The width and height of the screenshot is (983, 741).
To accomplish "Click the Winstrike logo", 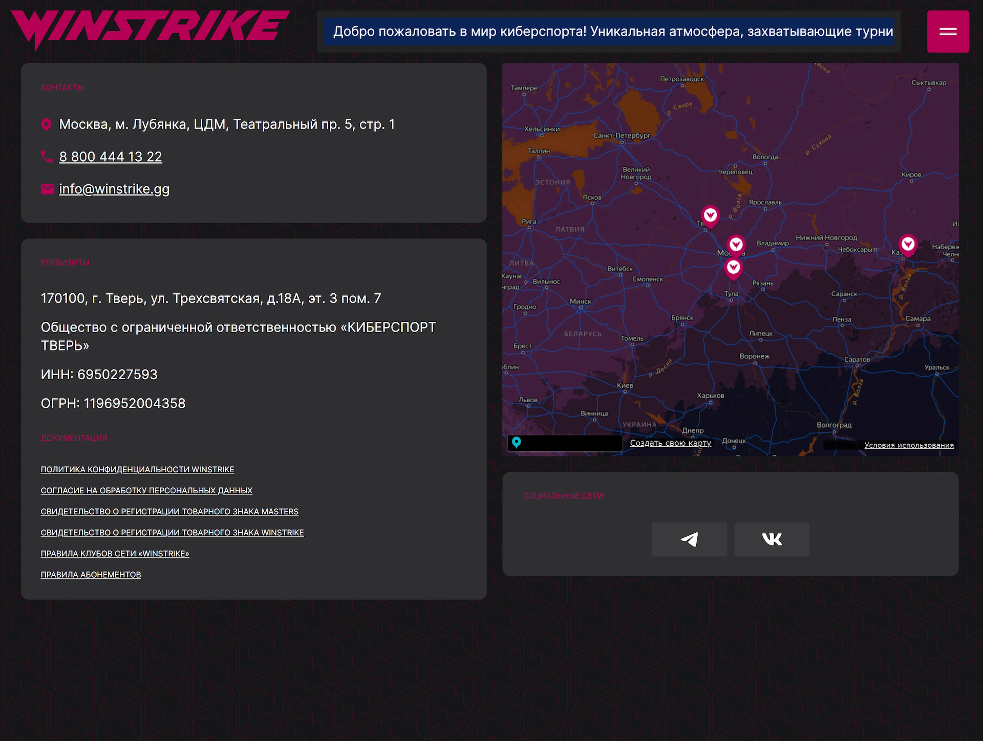I will click(x=150, y=30).
